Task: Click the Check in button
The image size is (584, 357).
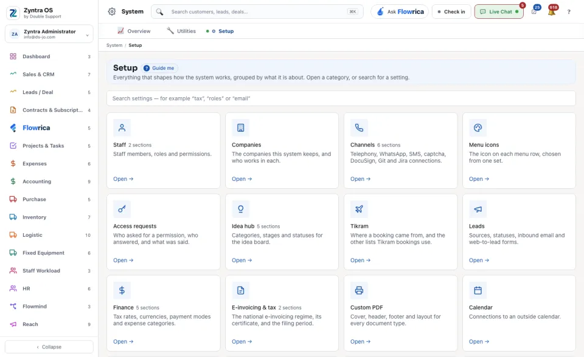Action: [451, 12]
